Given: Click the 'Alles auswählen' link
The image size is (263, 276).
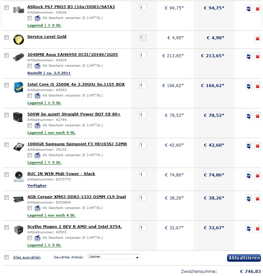Looking at the screenshot, I should (x=27, y=257).
